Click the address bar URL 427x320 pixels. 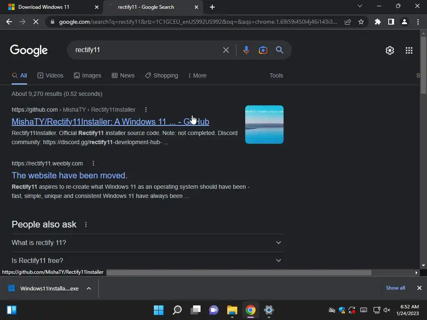[198, 22]
